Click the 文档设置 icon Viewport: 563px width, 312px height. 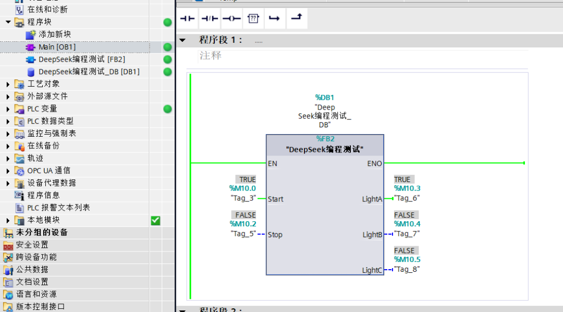[x=8, y=282]
